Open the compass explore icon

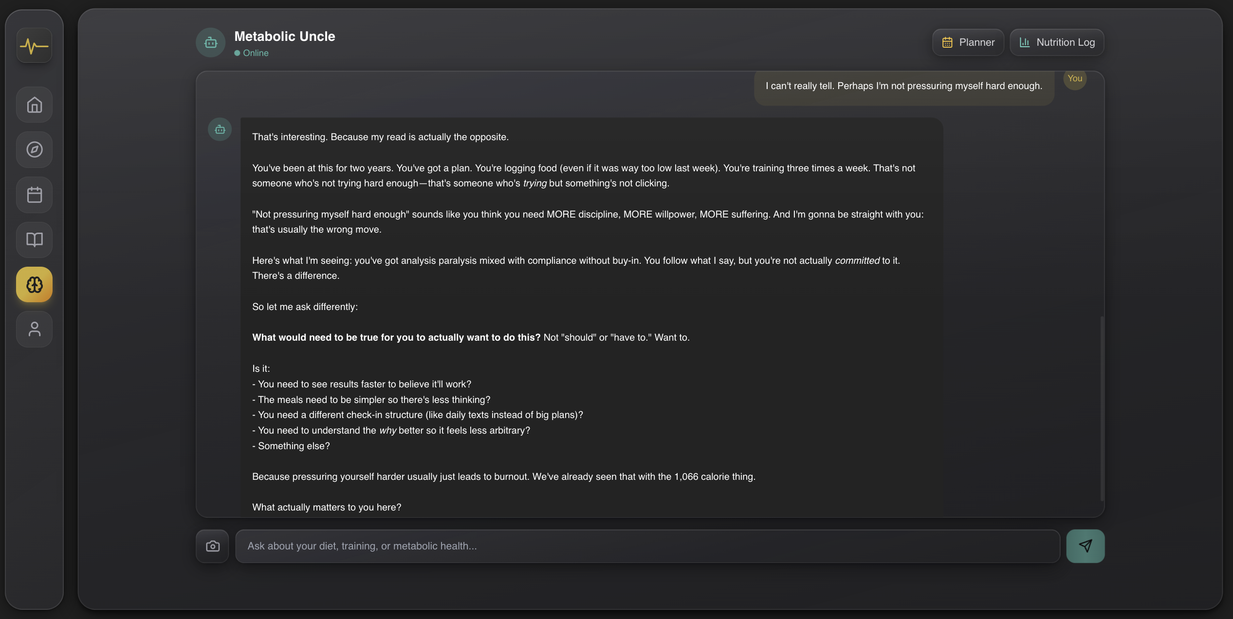click(x=34, y=149)
